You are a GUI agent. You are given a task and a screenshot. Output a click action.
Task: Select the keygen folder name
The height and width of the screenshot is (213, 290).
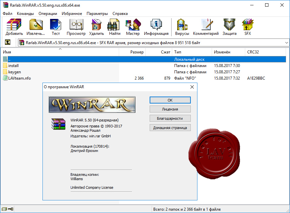point(14,72)
